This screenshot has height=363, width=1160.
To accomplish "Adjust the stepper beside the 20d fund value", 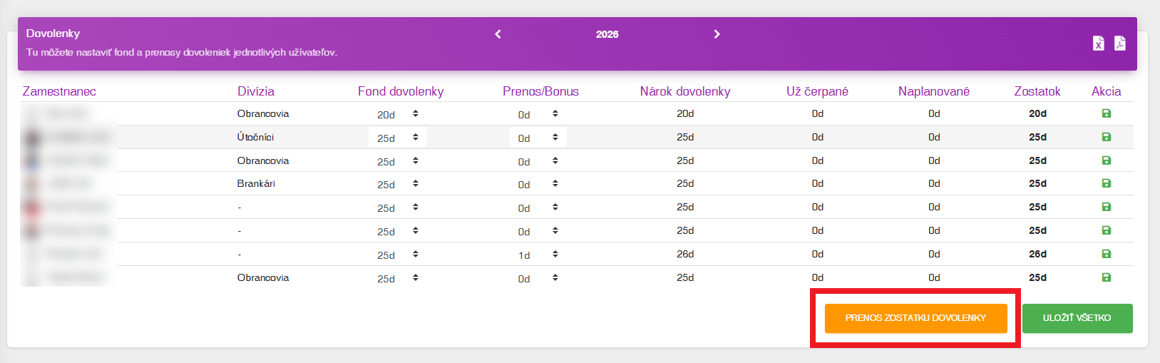I will pos(415,113).
